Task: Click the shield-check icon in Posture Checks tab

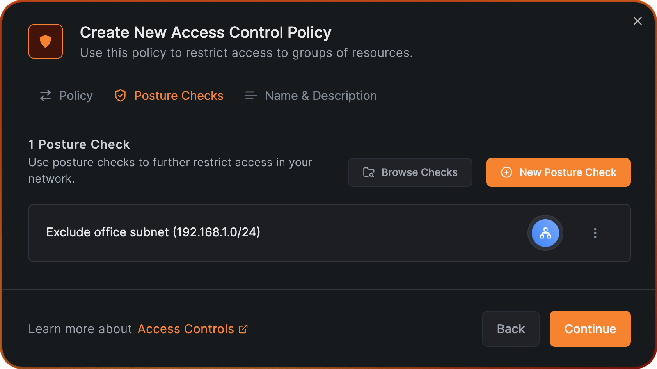Action: (120, 96)
